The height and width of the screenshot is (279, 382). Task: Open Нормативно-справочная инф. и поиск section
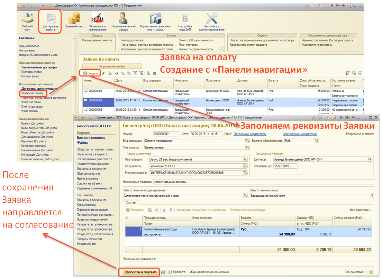(x=155, y=20)
